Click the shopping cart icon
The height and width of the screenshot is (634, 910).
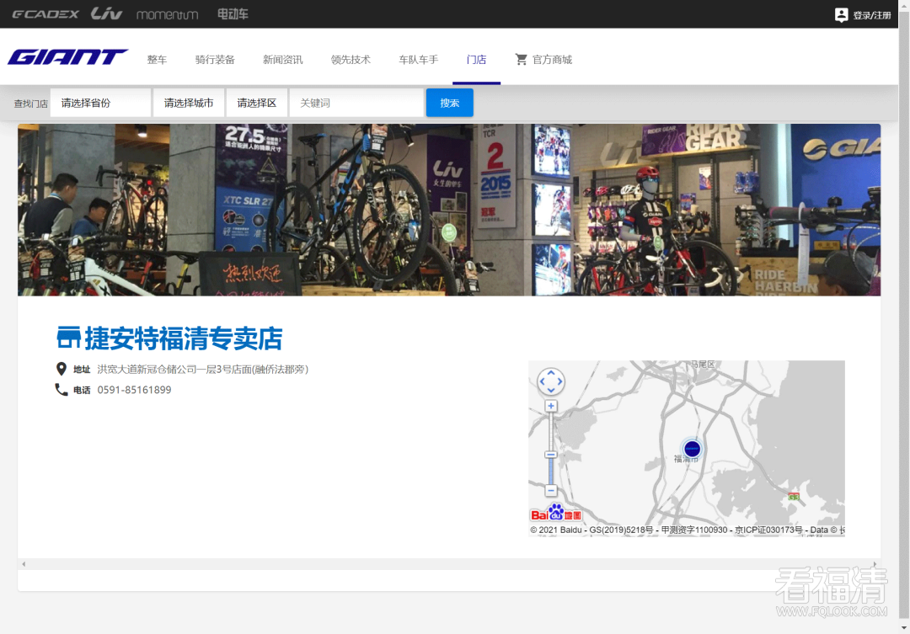pyautogui.click(x=522, y=59)
